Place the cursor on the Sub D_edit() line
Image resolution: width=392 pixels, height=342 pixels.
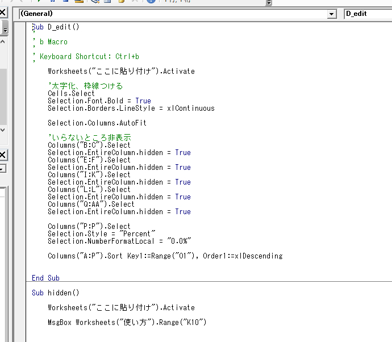point(56,27)
